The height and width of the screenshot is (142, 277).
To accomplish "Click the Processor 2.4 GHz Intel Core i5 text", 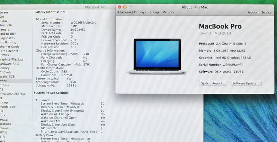I will pos(223,44).
